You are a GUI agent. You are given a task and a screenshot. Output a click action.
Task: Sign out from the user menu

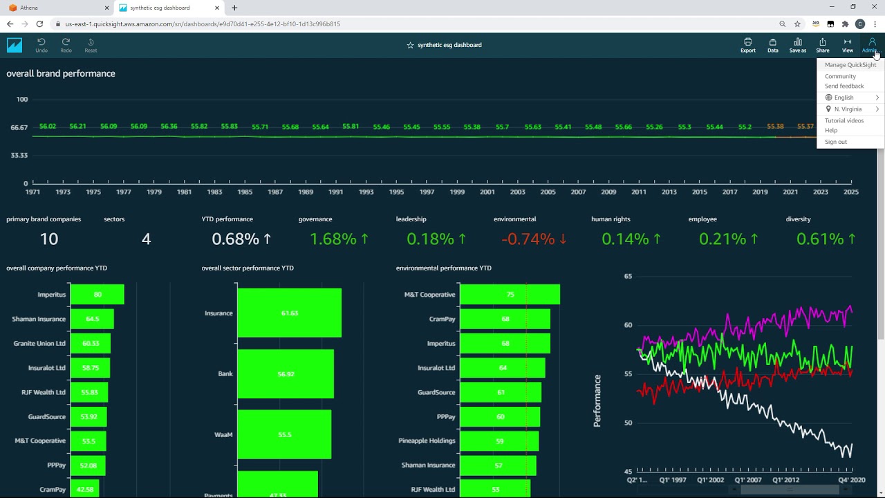pos(835,142)
